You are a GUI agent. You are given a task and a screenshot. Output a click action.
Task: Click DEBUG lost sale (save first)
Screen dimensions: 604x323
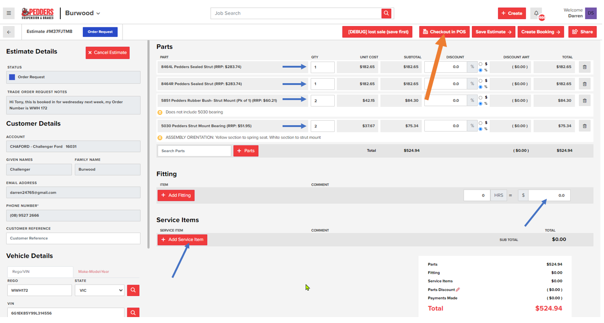click(x=378, y=32)
